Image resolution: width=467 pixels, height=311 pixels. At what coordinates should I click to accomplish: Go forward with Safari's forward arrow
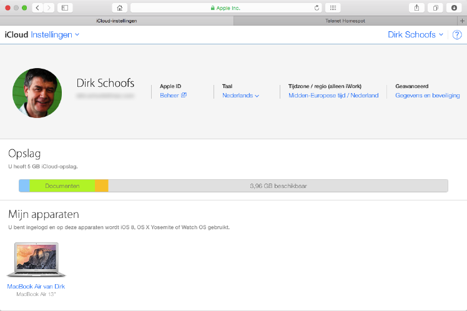(x=49, y=7)
